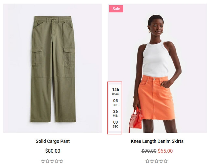The image size is (212, 167).
Task: Click first rating star under Solid Cargo Pant
Action: [x=43, y=161]
